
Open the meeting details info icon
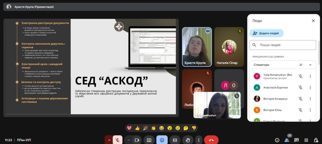coord(277,140)
